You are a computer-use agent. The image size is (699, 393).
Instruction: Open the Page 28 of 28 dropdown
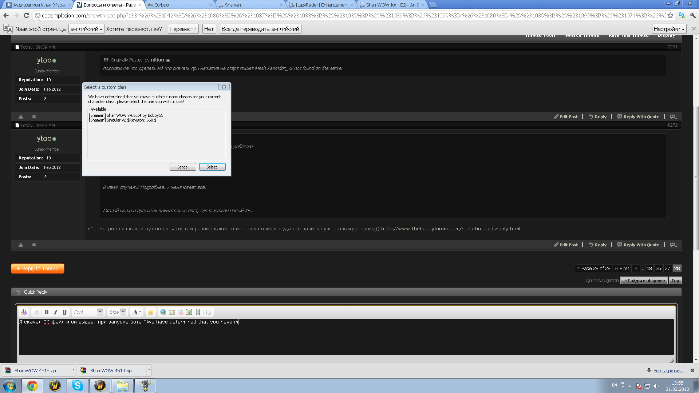coord(593,269)
